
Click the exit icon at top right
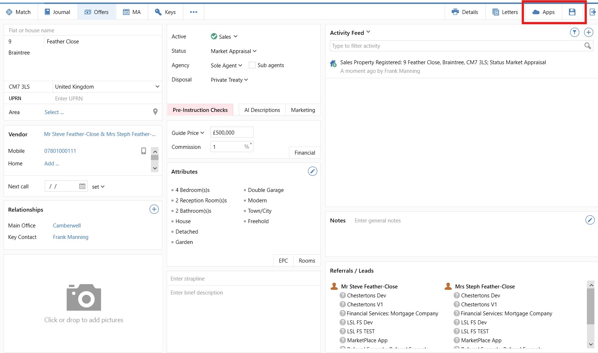(593, 12)
